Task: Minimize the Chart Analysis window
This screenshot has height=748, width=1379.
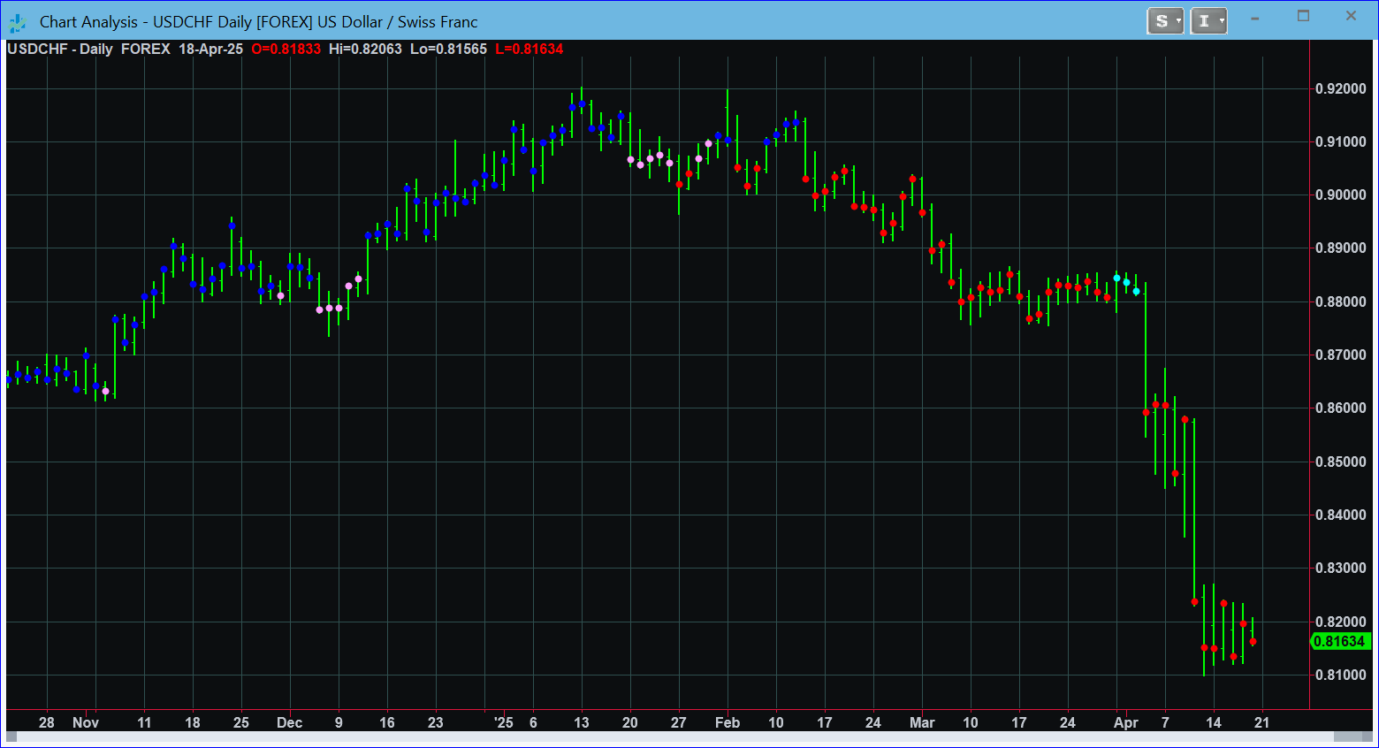Action: click(x=1254, y=18)
